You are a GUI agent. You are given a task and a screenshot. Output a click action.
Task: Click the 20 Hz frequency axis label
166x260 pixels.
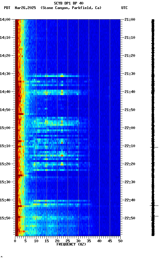point(57,241)
